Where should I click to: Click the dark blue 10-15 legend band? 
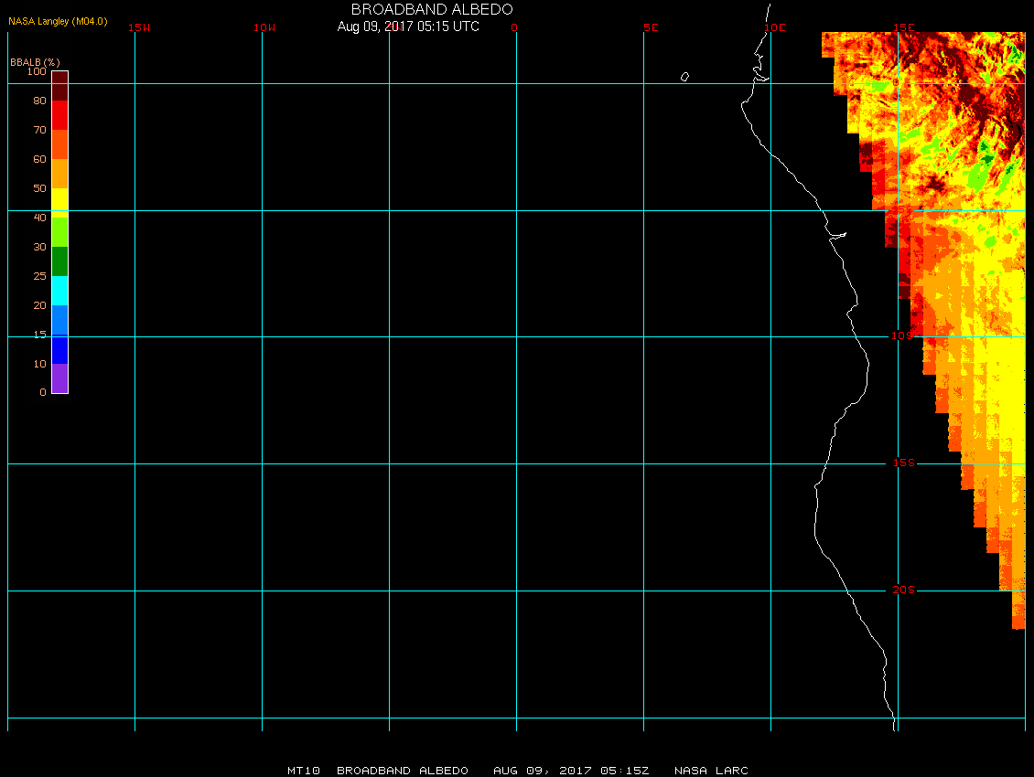tap(60, 349)
